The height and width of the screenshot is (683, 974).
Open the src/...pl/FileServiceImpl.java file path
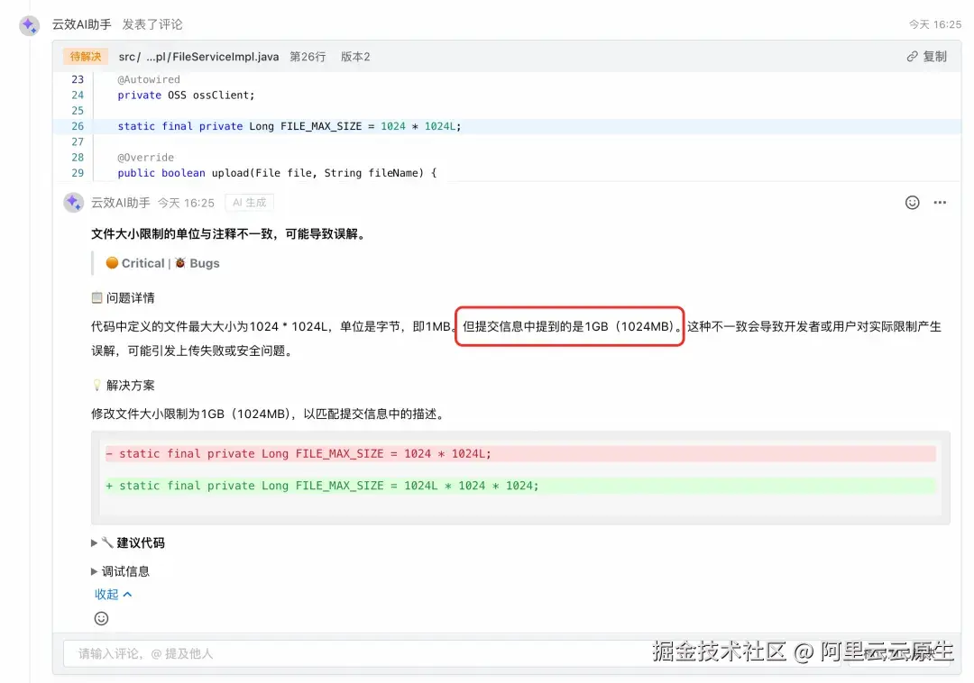198,57
